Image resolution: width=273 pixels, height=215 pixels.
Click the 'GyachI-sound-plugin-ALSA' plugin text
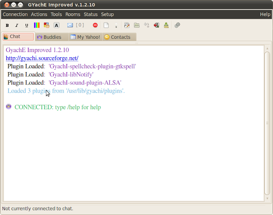pos(85,83)
